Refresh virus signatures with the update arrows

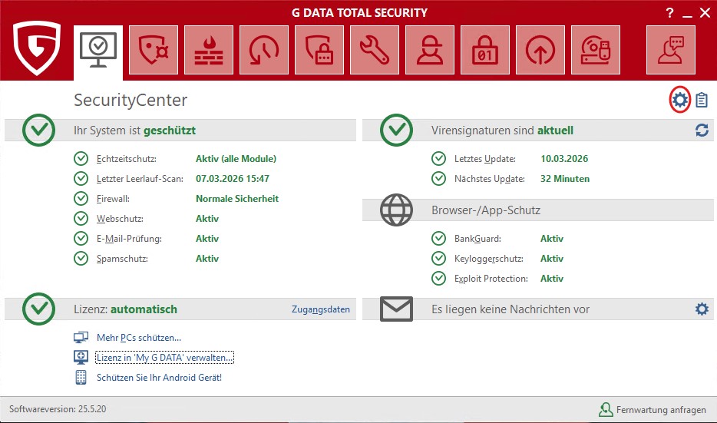pos(702,131)
